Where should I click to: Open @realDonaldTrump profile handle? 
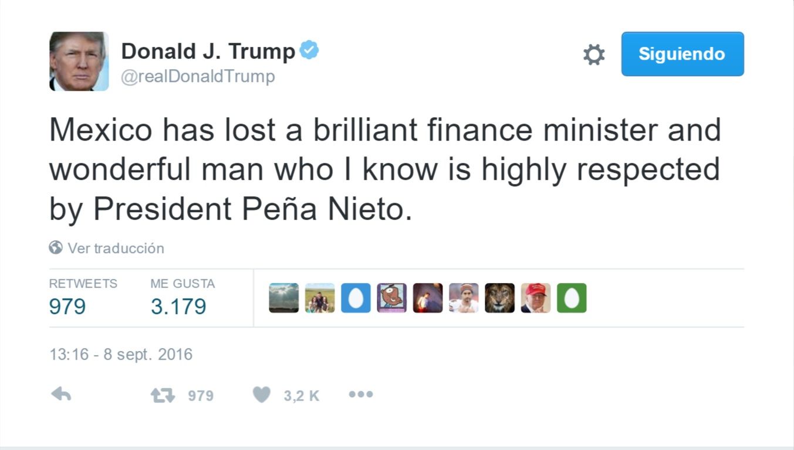(197, 75)
